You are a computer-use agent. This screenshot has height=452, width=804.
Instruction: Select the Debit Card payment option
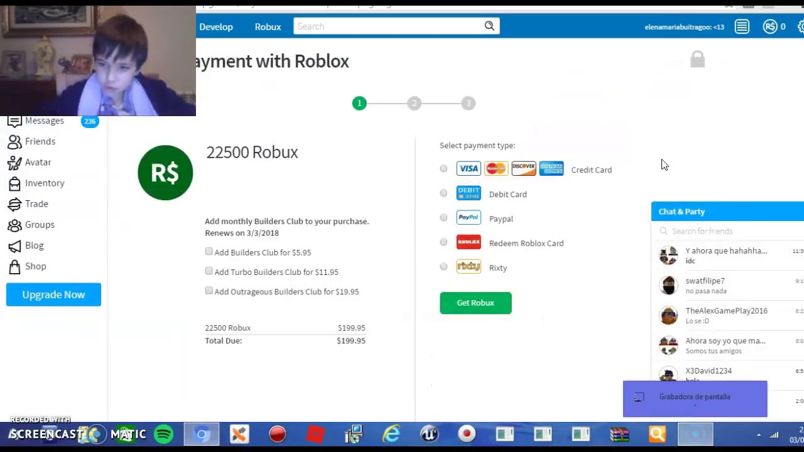[x=443, y=193]
